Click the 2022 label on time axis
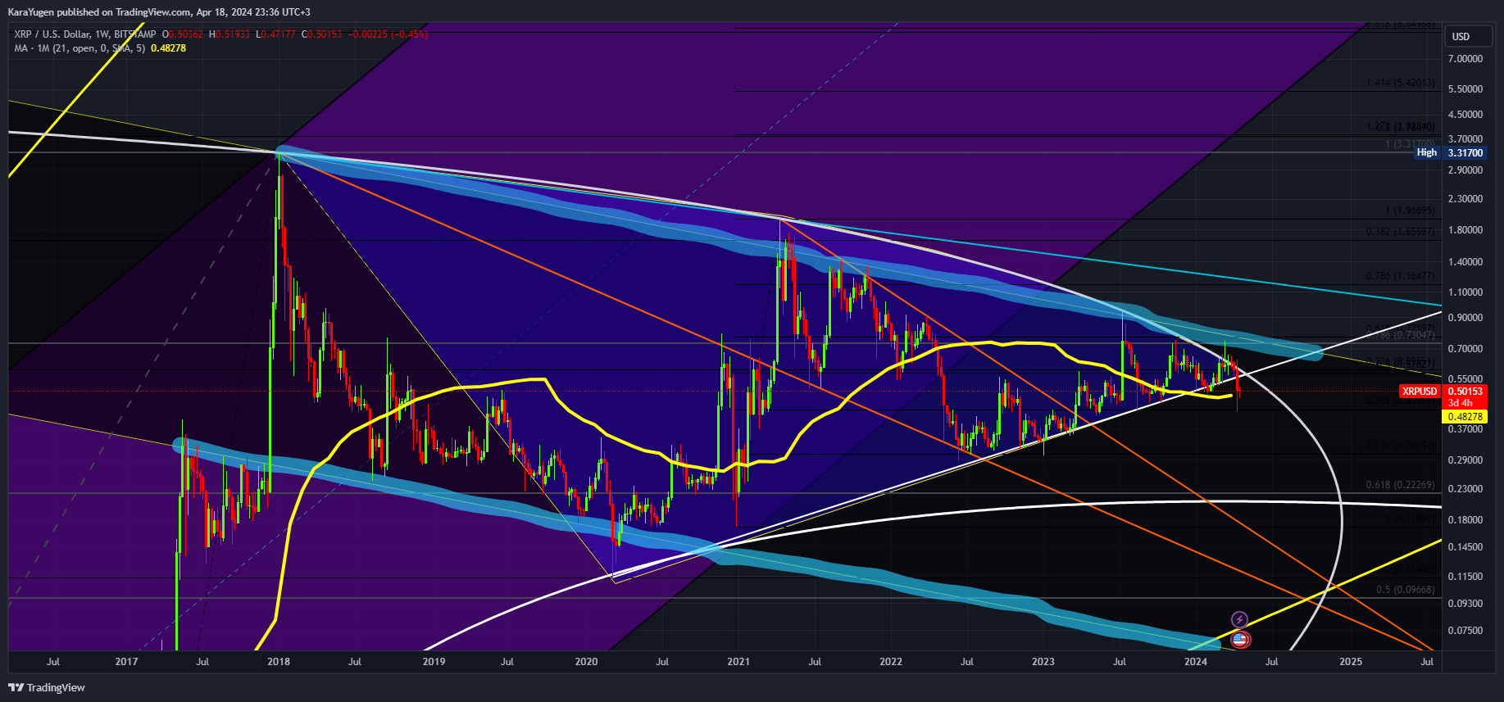The width and height of the screenshot is (1504, 702). 891,662
